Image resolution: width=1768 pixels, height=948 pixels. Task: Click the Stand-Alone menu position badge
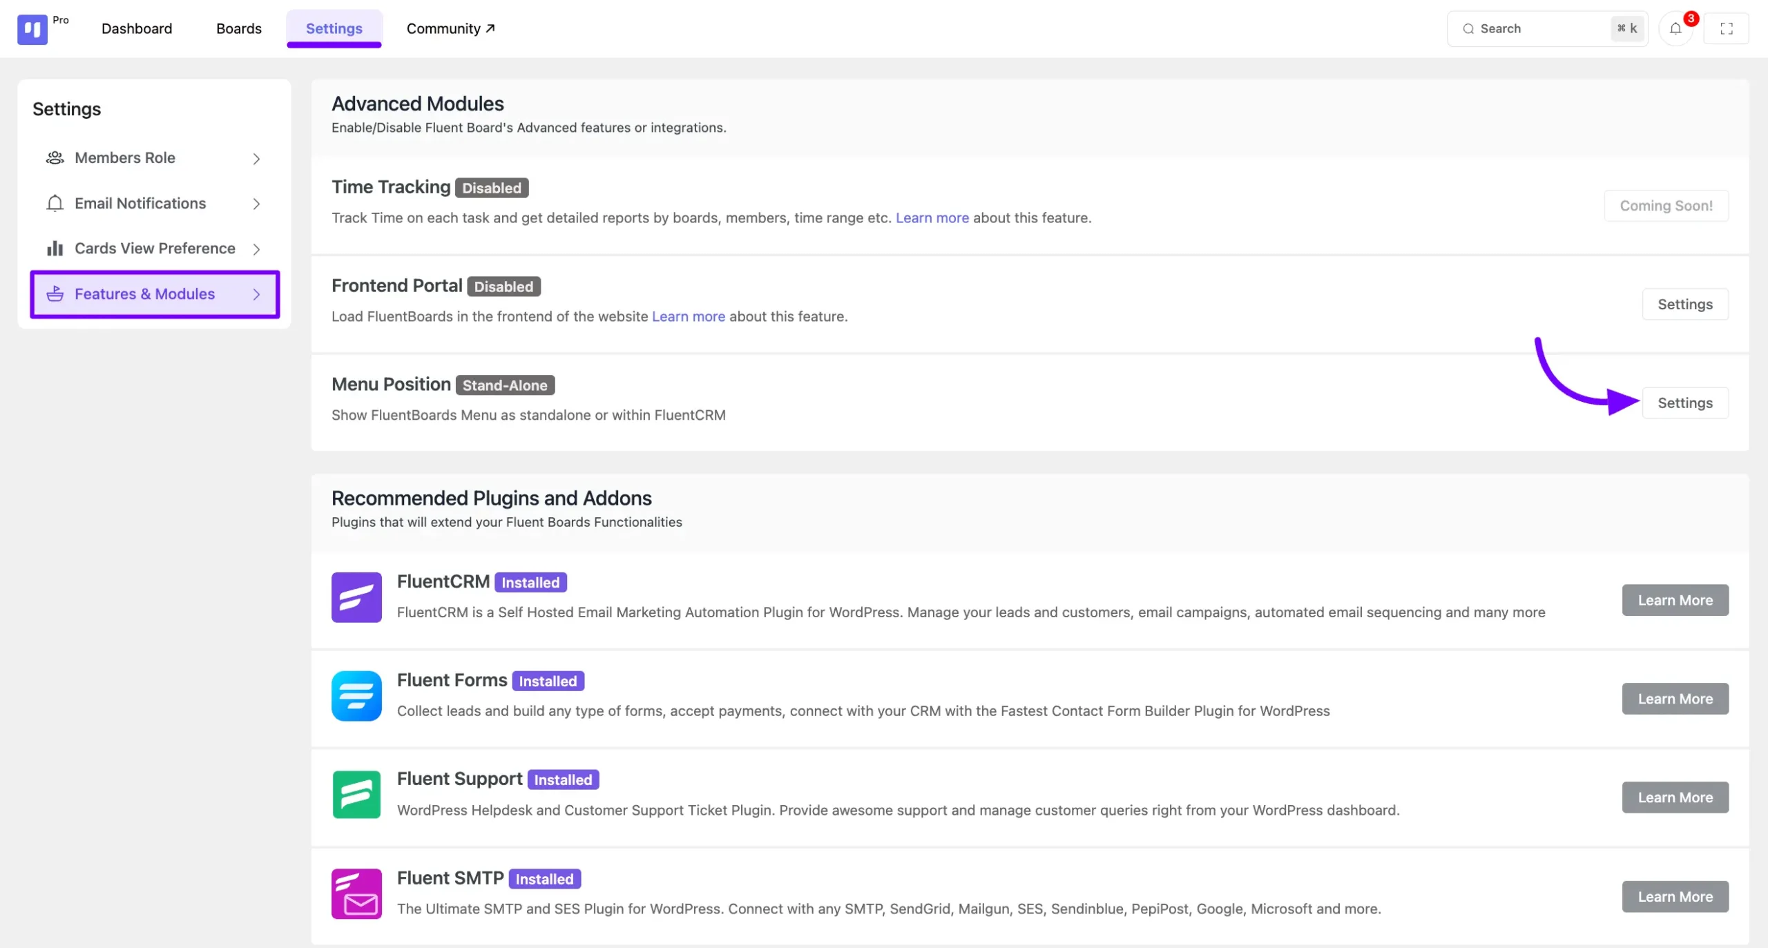[x=505, y=385]
